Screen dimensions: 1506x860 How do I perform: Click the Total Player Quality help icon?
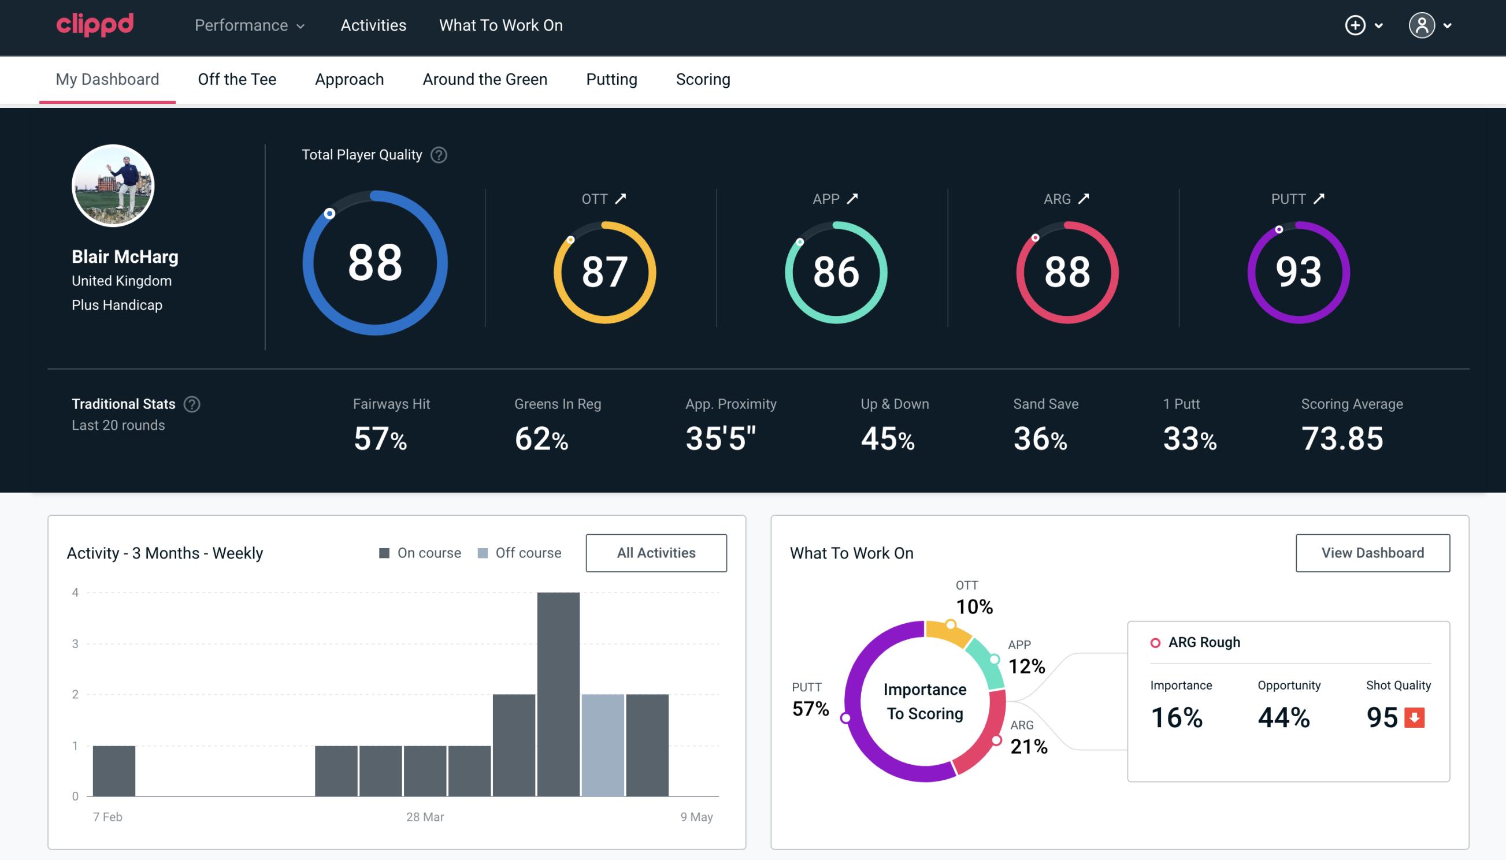pyautogui.click(x=437, y=154)
